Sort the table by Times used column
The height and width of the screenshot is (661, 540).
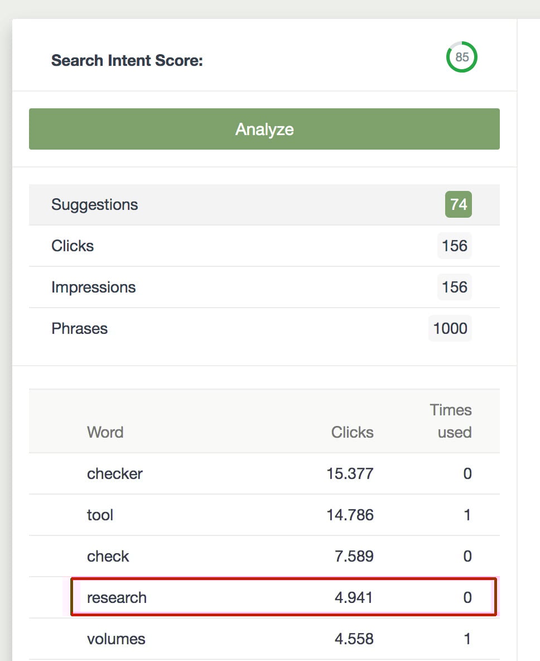[x=451, y=421]
